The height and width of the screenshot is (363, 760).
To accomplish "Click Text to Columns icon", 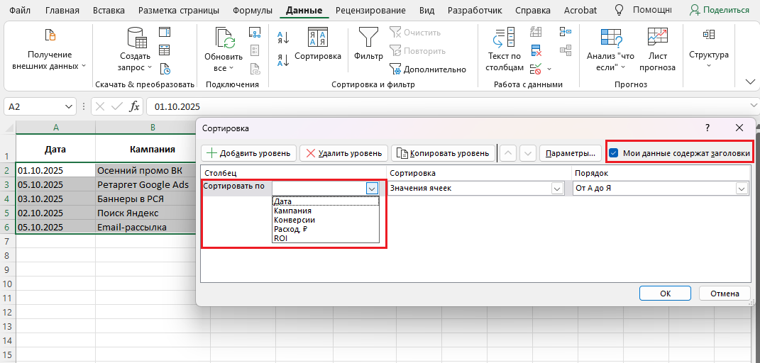I will [505, 37].
